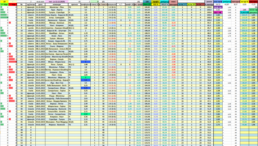Click the magenta 'сер + кф' cell
This screenshot has width=258, height=146.
[218, 12]
